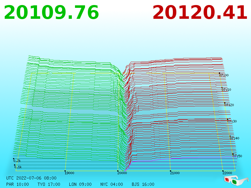Click the 0.1k depth axis label
The height and width of the screenshot is (188, 251).
18,167
